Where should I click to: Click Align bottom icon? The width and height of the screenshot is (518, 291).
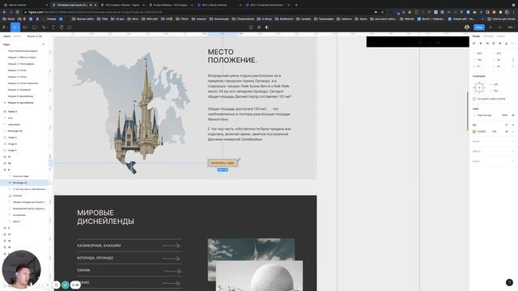pyautogui.click(x=506, y=44)
